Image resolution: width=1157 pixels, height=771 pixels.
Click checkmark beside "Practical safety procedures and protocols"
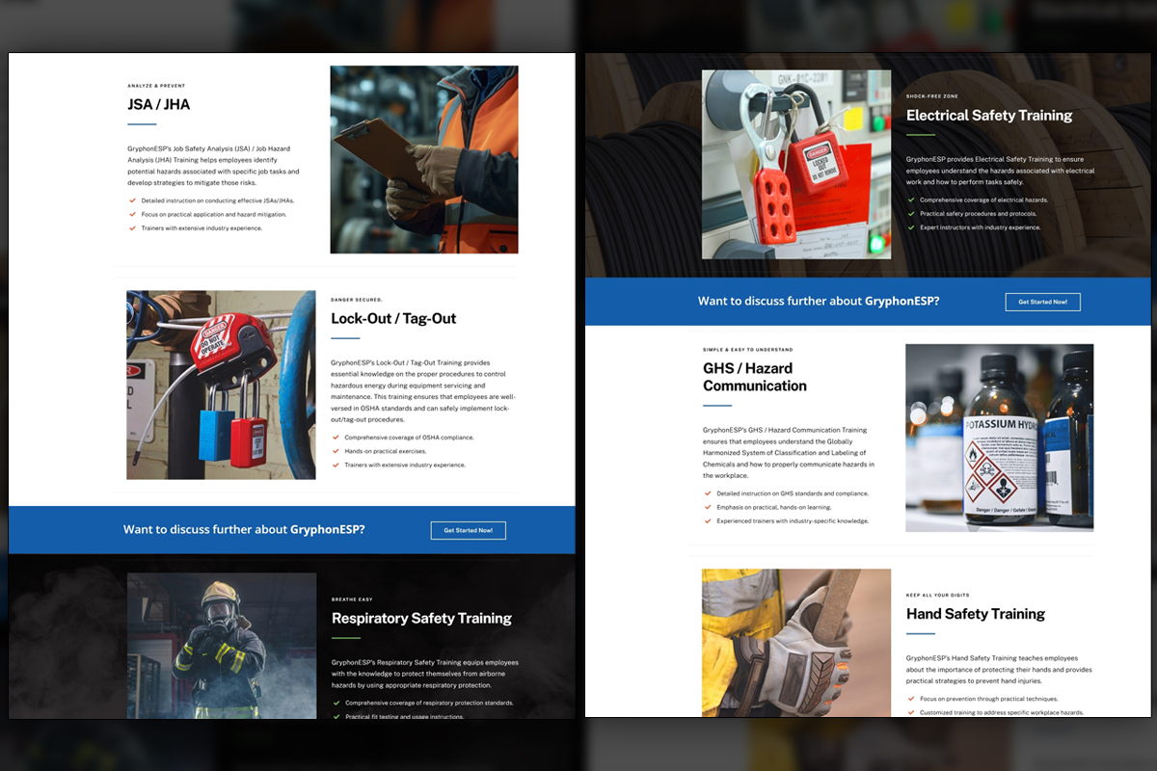[x=911, y=214]
